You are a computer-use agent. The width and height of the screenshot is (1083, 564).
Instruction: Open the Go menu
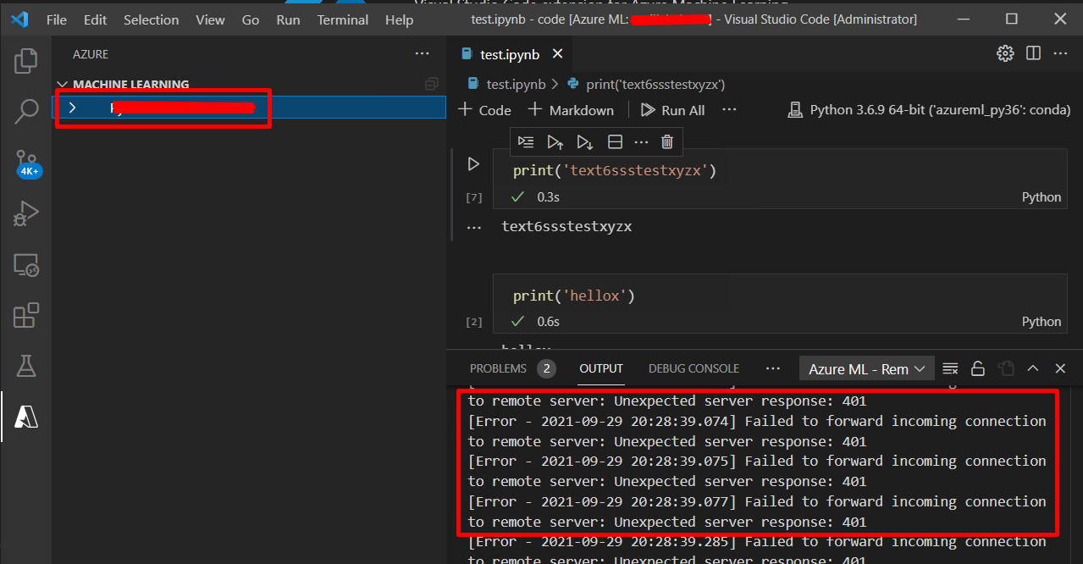(x=251, y=19)
